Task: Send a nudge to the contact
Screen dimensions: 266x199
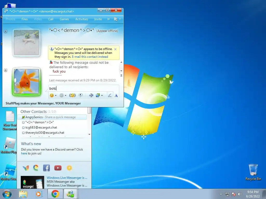Action: point(72,95)
